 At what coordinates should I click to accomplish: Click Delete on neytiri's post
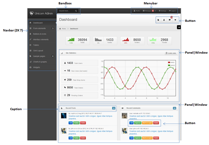(x=83, y=123)
